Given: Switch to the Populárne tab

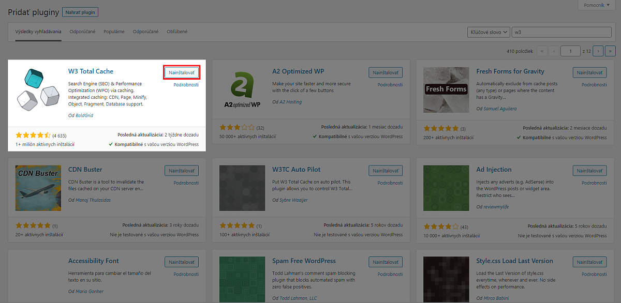Looking at the screenshot, I should point(114,32).
